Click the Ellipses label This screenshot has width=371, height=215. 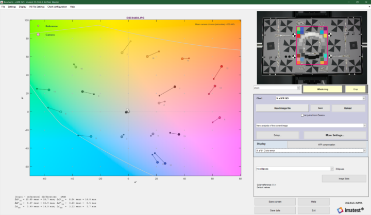pyautogui.click(x=340, y=169)
